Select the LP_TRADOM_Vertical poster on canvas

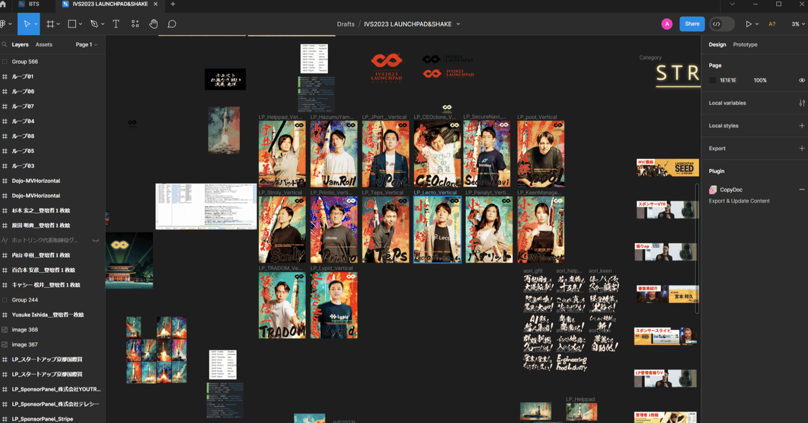point(282,305)
